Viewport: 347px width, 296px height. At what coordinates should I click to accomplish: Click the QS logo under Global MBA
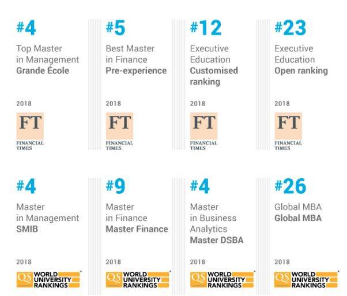tap(307, 279)
